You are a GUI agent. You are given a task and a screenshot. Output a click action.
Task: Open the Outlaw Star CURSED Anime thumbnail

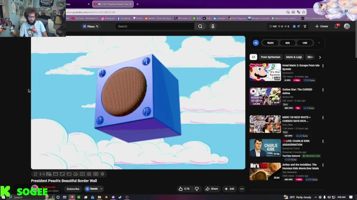click(x=265, y=96)
